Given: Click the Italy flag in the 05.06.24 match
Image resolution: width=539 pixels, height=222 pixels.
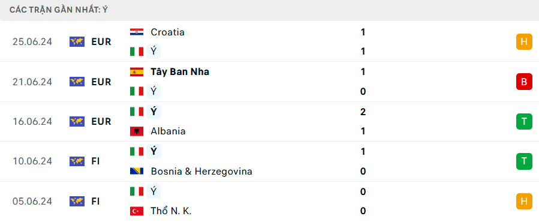Looking at the screenshot, I should [137, 191].
